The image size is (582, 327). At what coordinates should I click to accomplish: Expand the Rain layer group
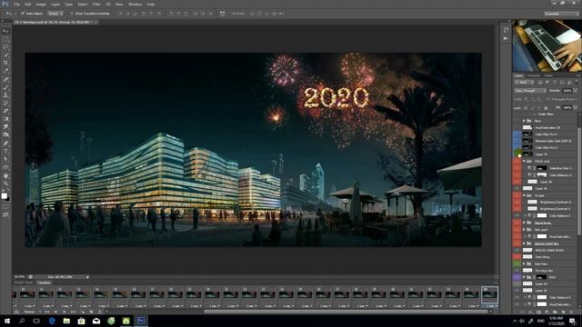pos(524,121)
